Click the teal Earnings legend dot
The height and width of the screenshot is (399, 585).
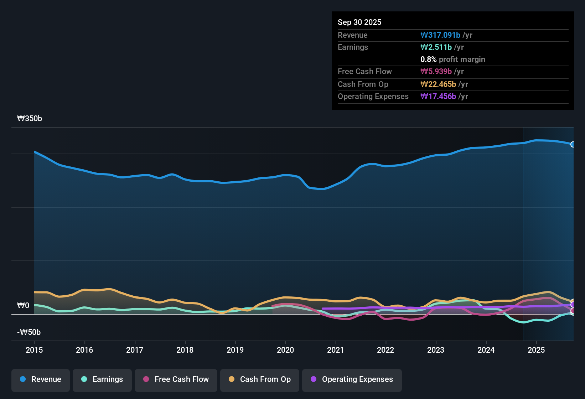click(x=84, y=379)
